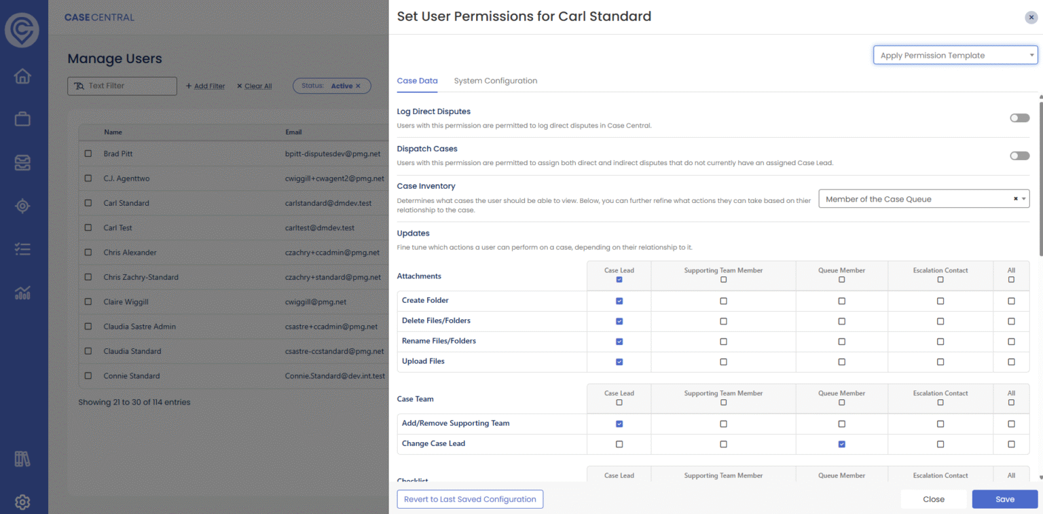Open the inbox tray icon in sidebar

(x=22, y=163)
